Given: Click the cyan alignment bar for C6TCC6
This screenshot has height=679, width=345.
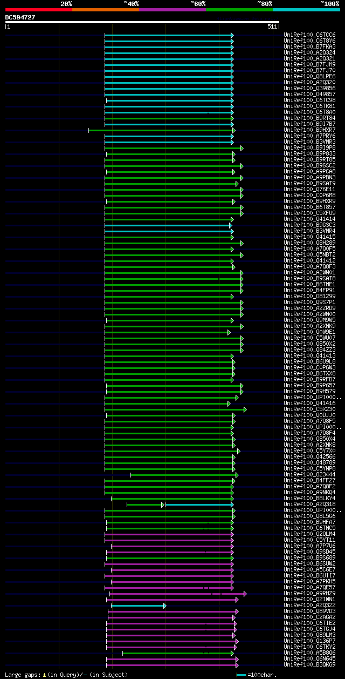Looking at the screenshot, I should [169, 35].
